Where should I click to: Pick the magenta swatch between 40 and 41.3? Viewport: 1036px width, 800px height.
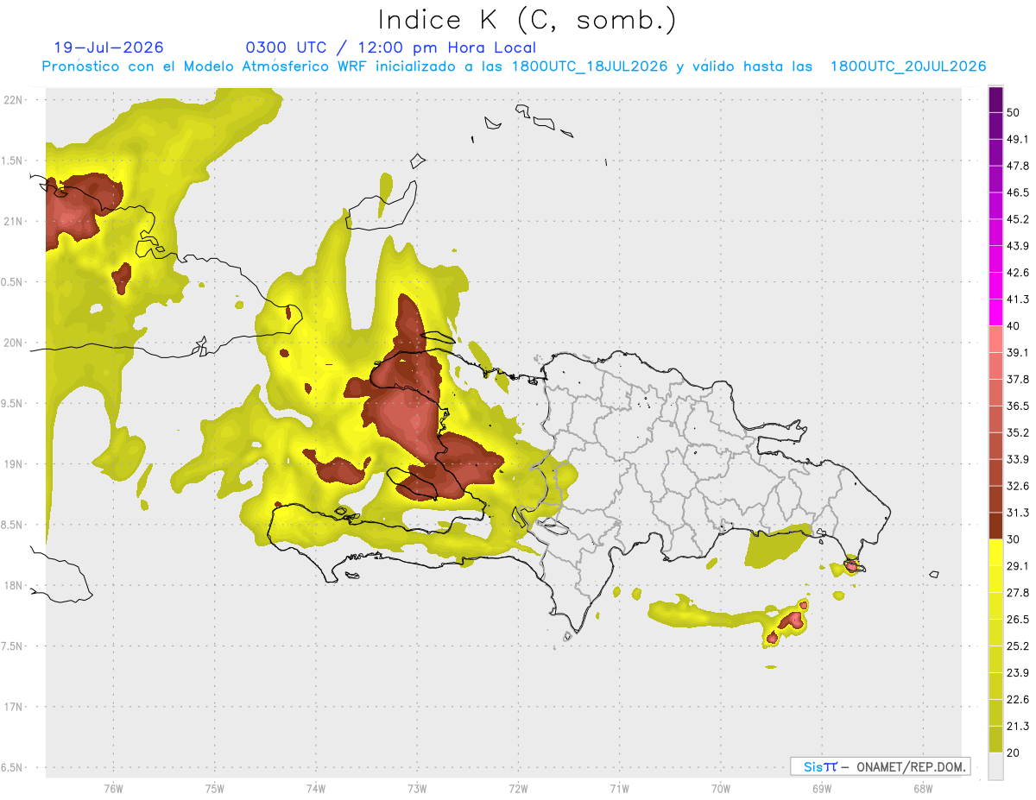click(x=995, y=312)
